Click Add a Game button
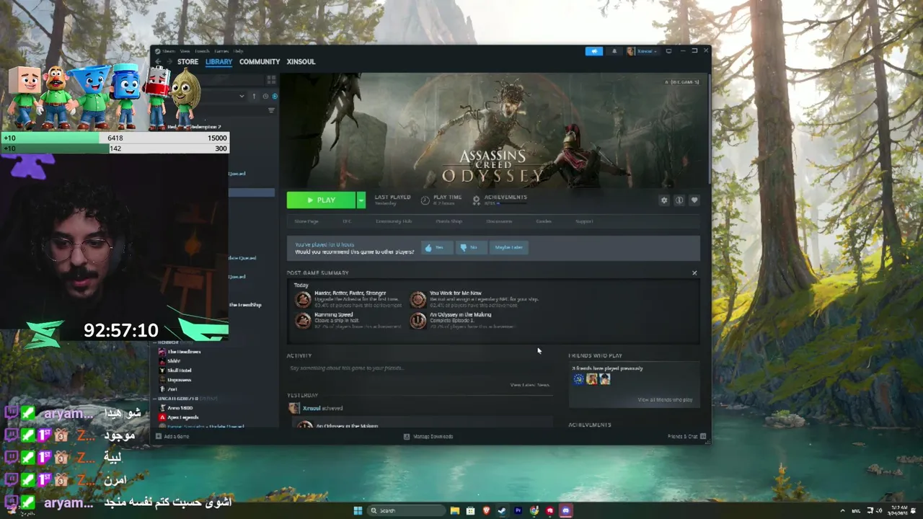 pyautogui.click(x=172, y=436)
